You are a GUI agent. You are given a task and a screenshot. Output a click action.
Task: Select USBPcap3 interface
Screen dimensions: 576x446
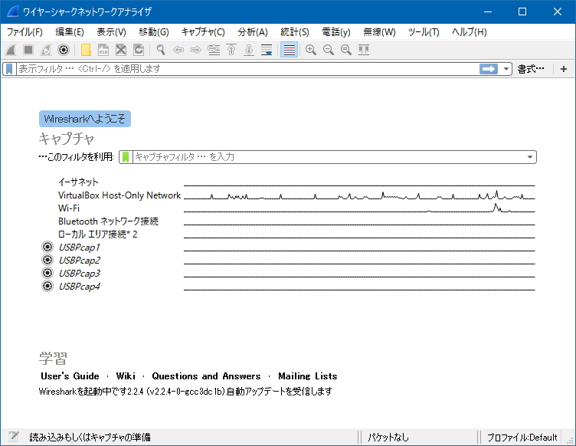coord(288,274)
